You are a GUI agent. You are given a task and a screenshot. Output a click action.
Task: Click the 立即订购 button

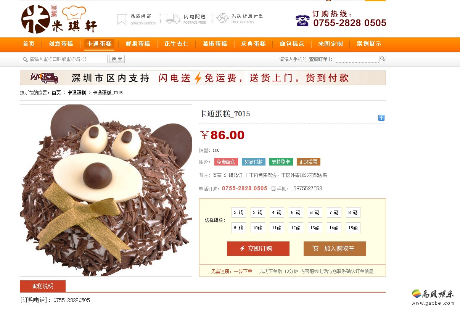click(x=258, y=249)
